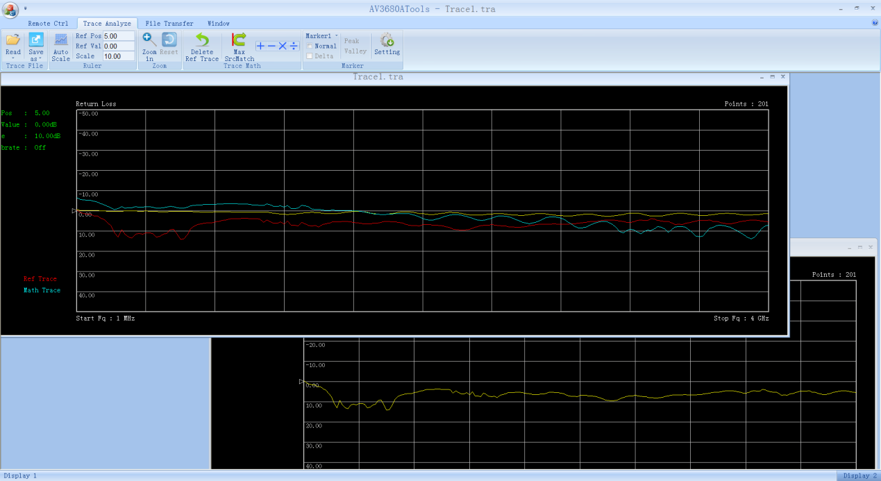Expand the Marker1 dropdown
Screen dimensions: 881x481
[337, 35]
